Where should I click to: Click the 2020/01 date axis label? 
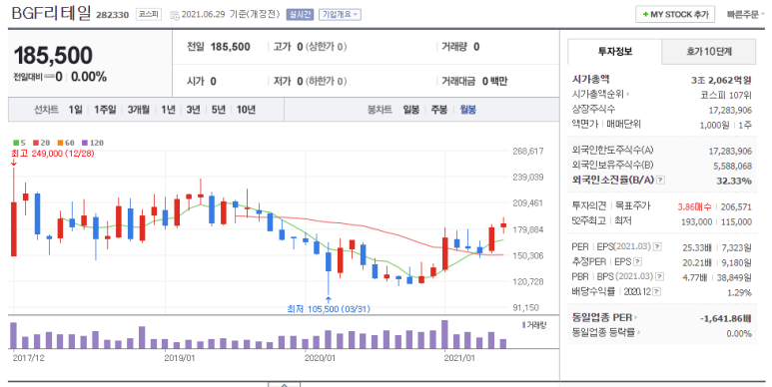tap(320, 358)
